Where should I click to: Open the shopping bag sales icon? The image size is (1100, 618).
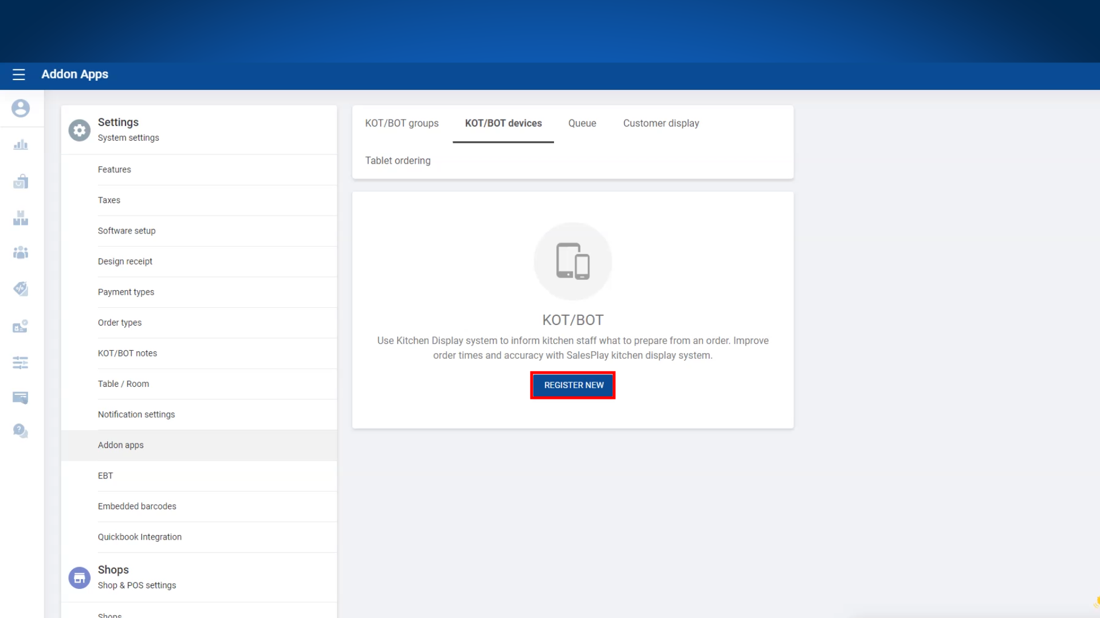[21, 181]
